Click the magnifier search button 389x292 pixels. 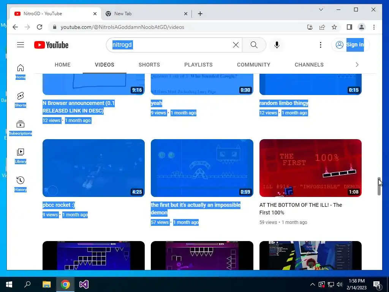(254, 45)
